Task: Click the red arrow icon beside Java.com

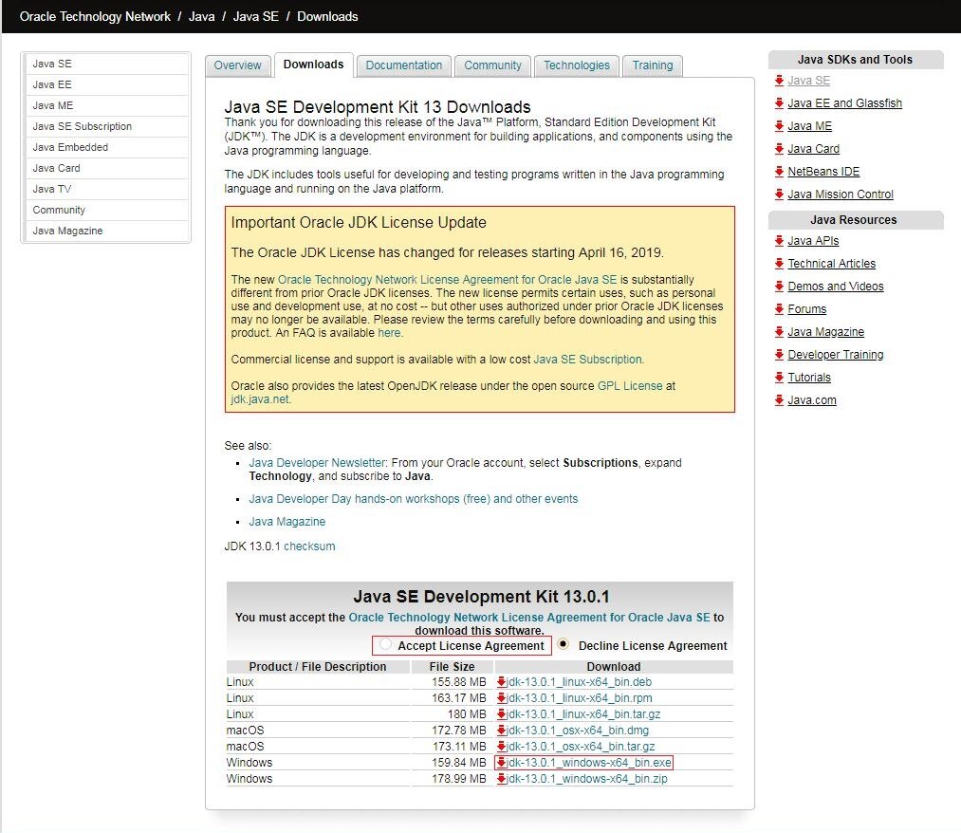Action: tap(779, 399)
